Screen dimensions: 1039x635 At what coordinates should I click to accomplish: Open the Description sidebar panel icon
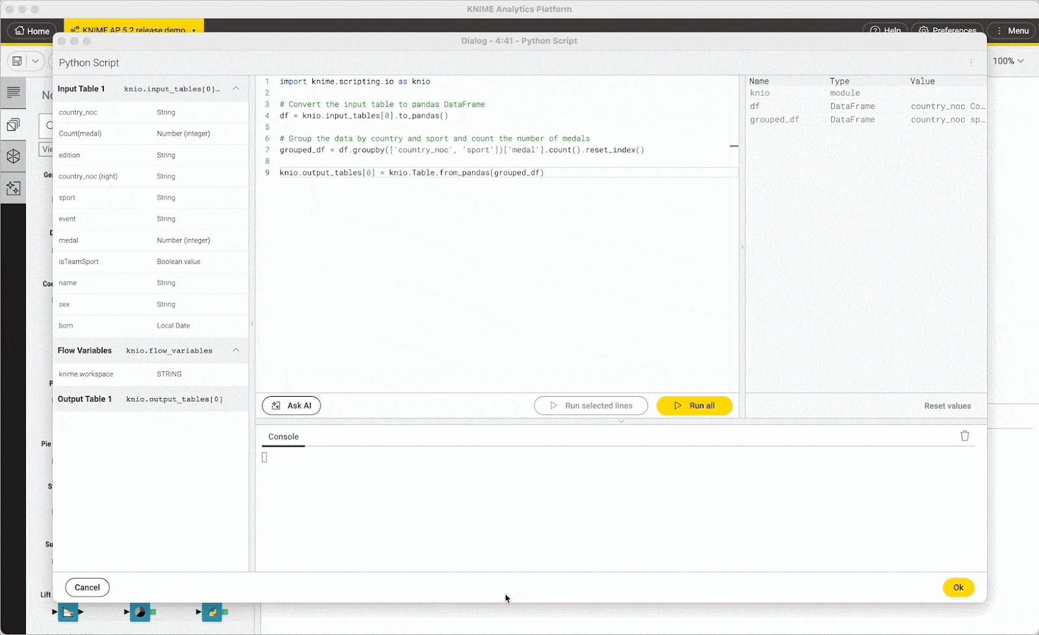coord(13,92)
